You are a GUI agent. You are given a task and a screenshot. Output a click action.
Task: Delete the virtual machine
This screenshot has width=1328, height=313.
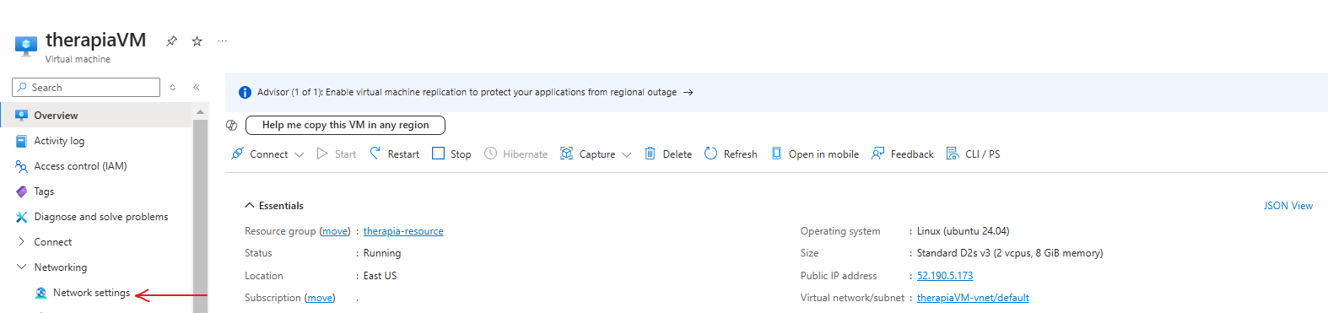(668, 154)
